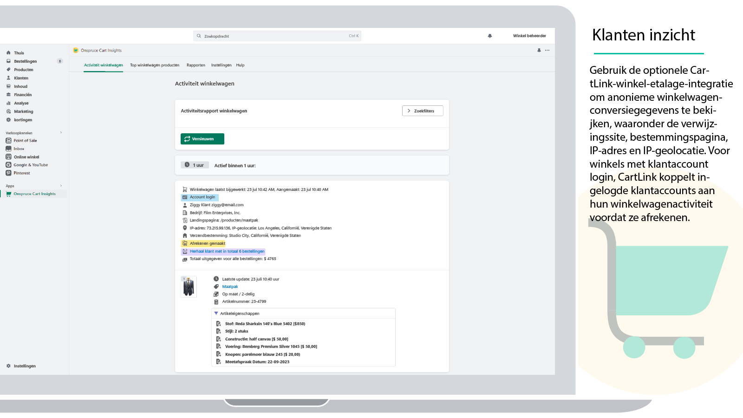Click the Landingspagina page icon

[185, 220]
